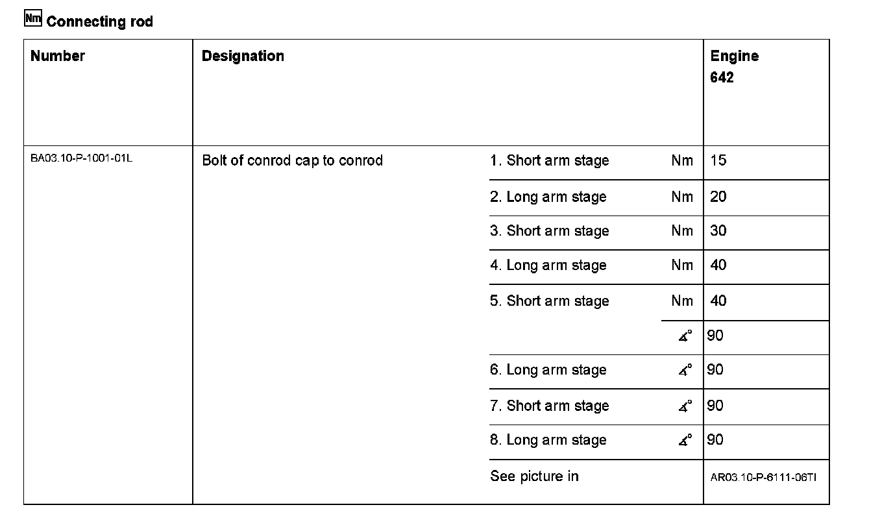Select the 2. Long arm stage label
The width and height of the screenshot is (893, 518).
click(548, 197)
